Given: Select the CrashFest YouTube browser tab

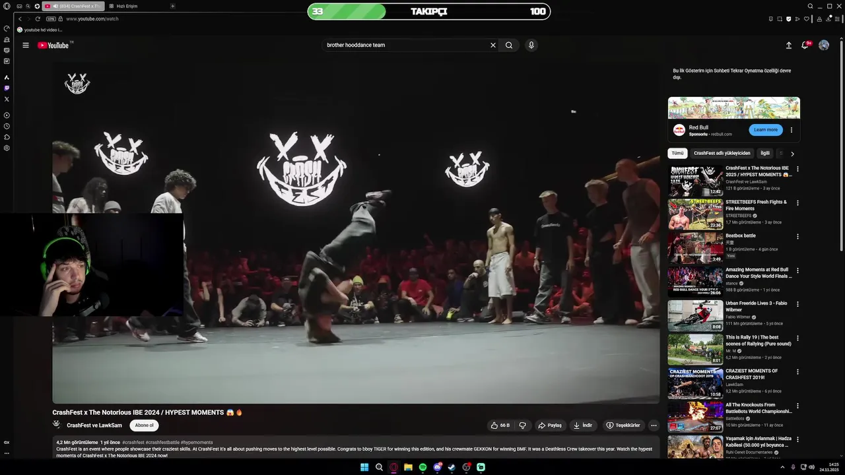Looking at the screenshot, I should [x=73, y=6].
